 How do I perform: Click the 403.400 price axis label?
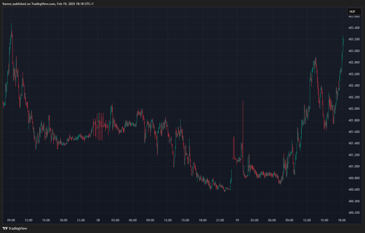click(354, 28)
